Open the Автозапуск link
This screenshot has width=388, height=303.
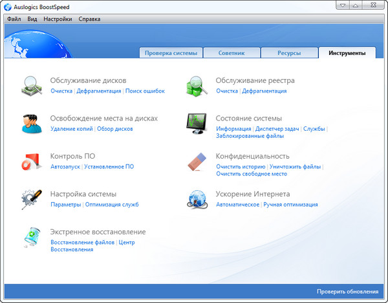[x=65, y=166]
